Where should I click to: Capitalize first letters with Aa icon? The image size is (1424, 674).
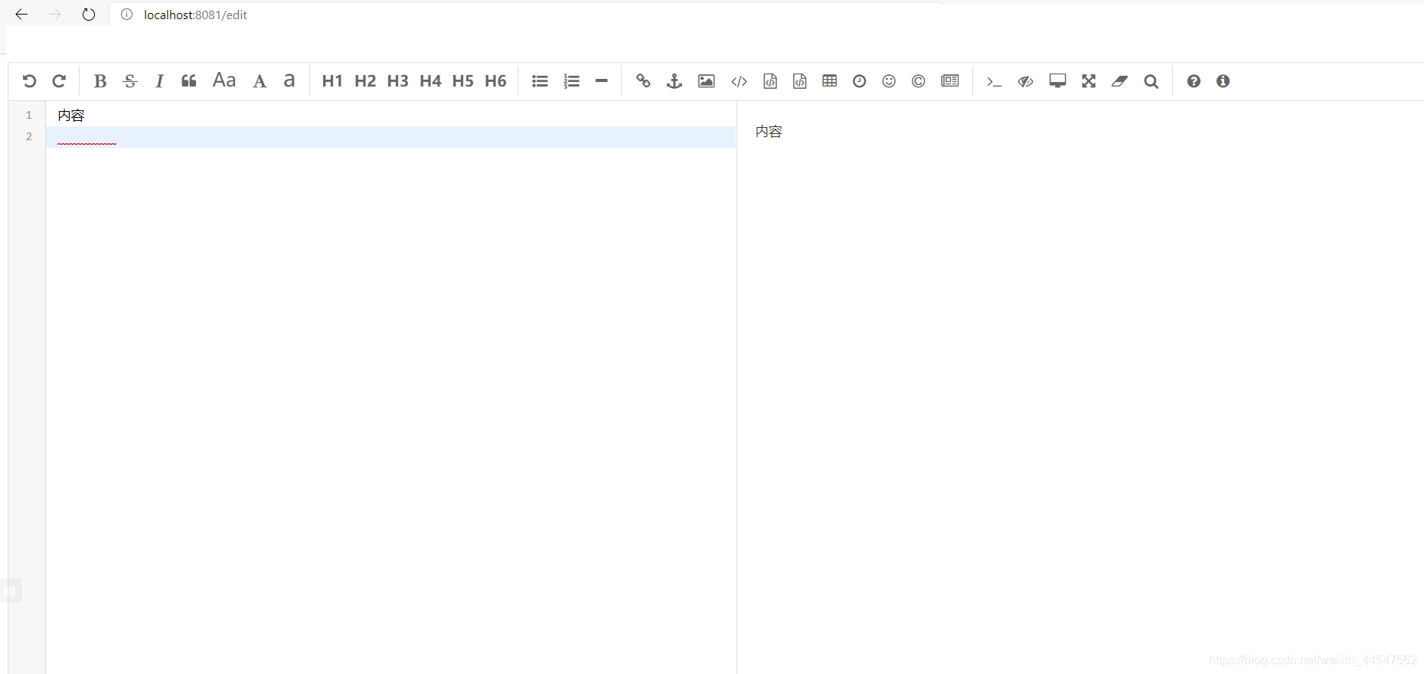224,80
